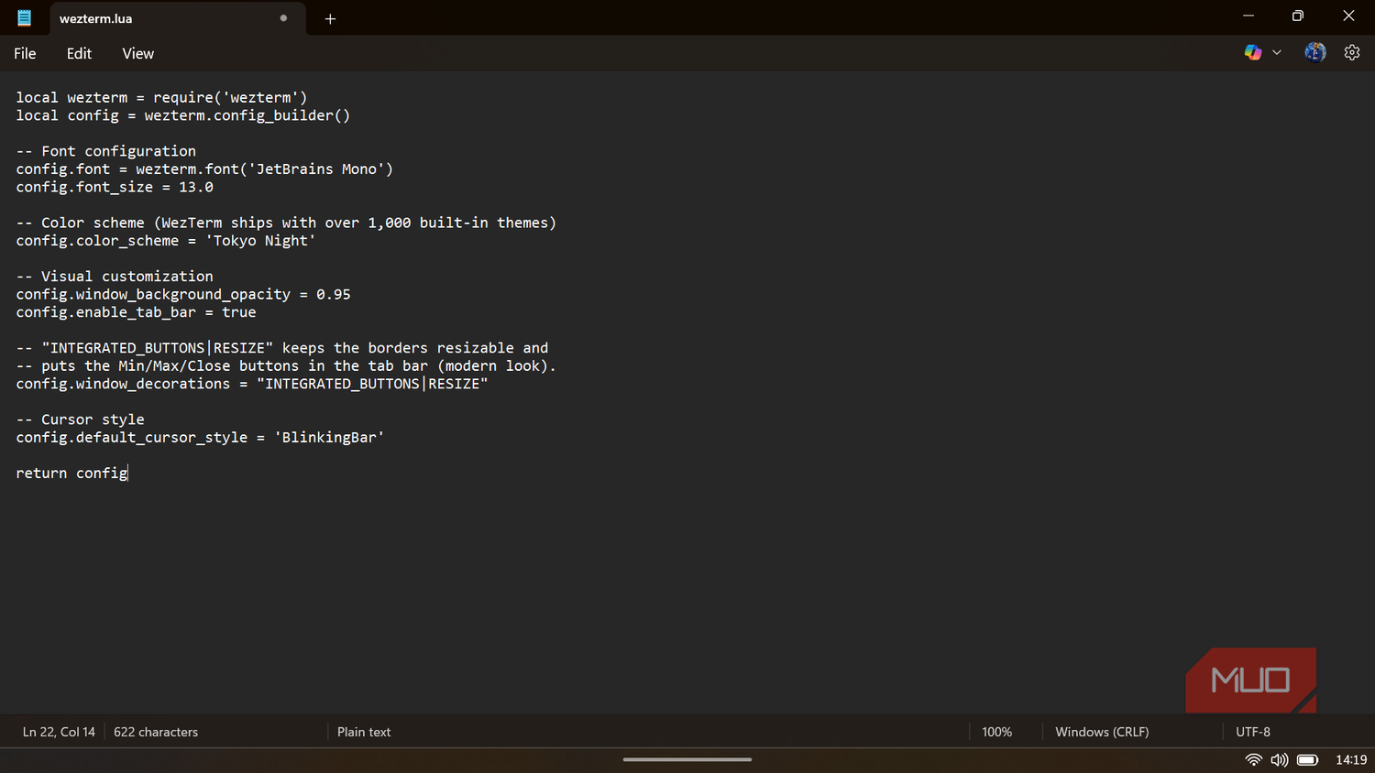Click the '-- Font configuration' comment line
This screenshot has width=1375, height=773.
(106, 151)
